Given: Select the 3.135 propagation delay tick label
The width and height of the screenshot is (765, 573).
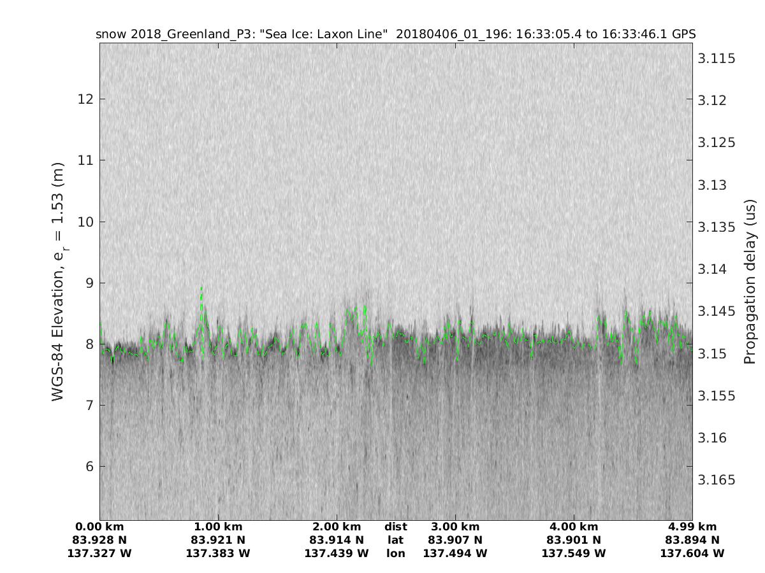Looking at the screenshot, I should pyautogui.click(x=717, y=227).
